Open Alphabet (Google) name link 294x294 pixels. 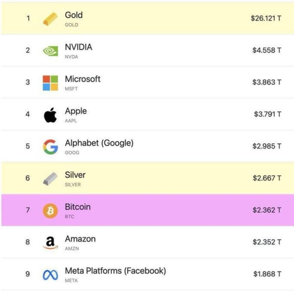[x=99, y=143]
